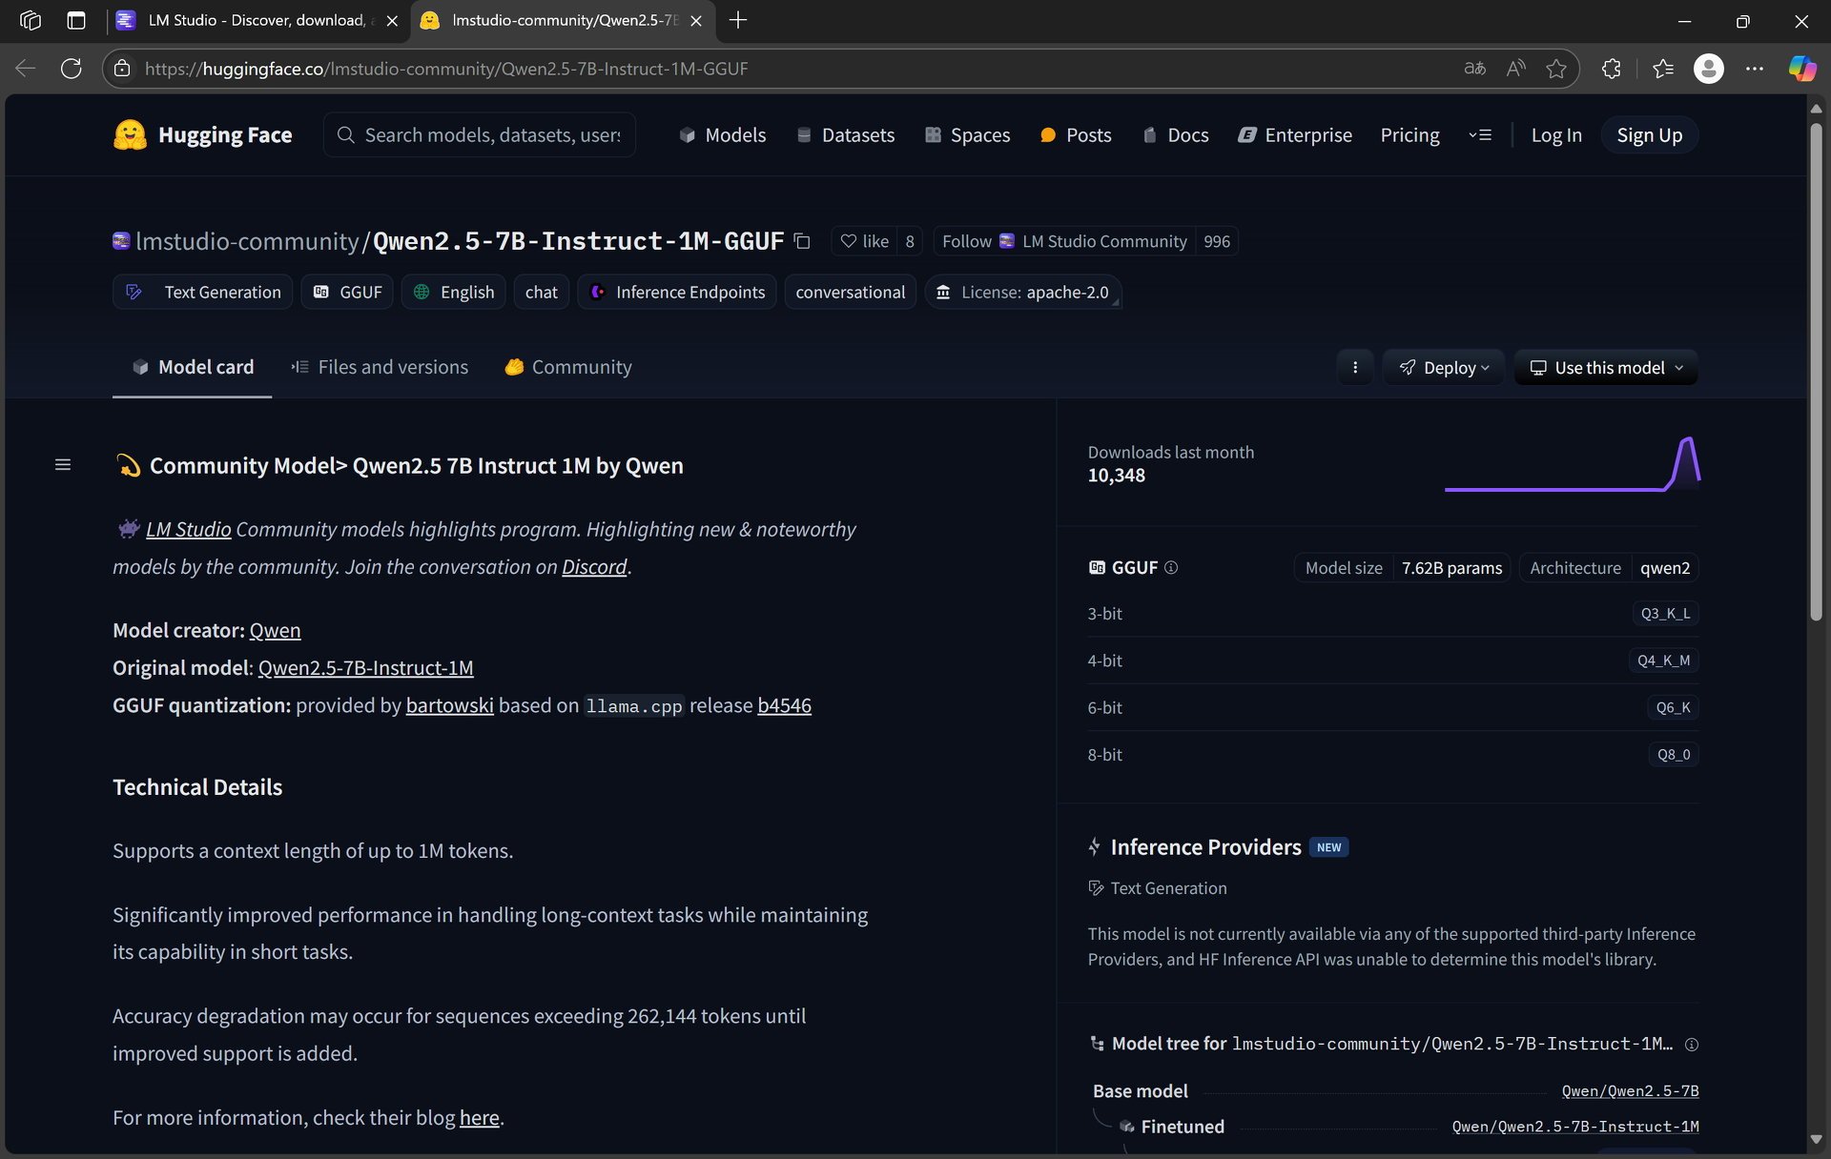1831x1159 pixels.
Task: Switch to Files and versions tab
Action: 380,367
